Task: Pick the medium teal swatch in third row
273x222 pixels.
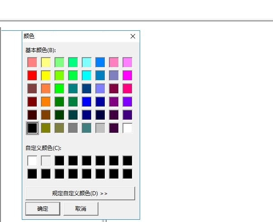Action: (73, 88)
